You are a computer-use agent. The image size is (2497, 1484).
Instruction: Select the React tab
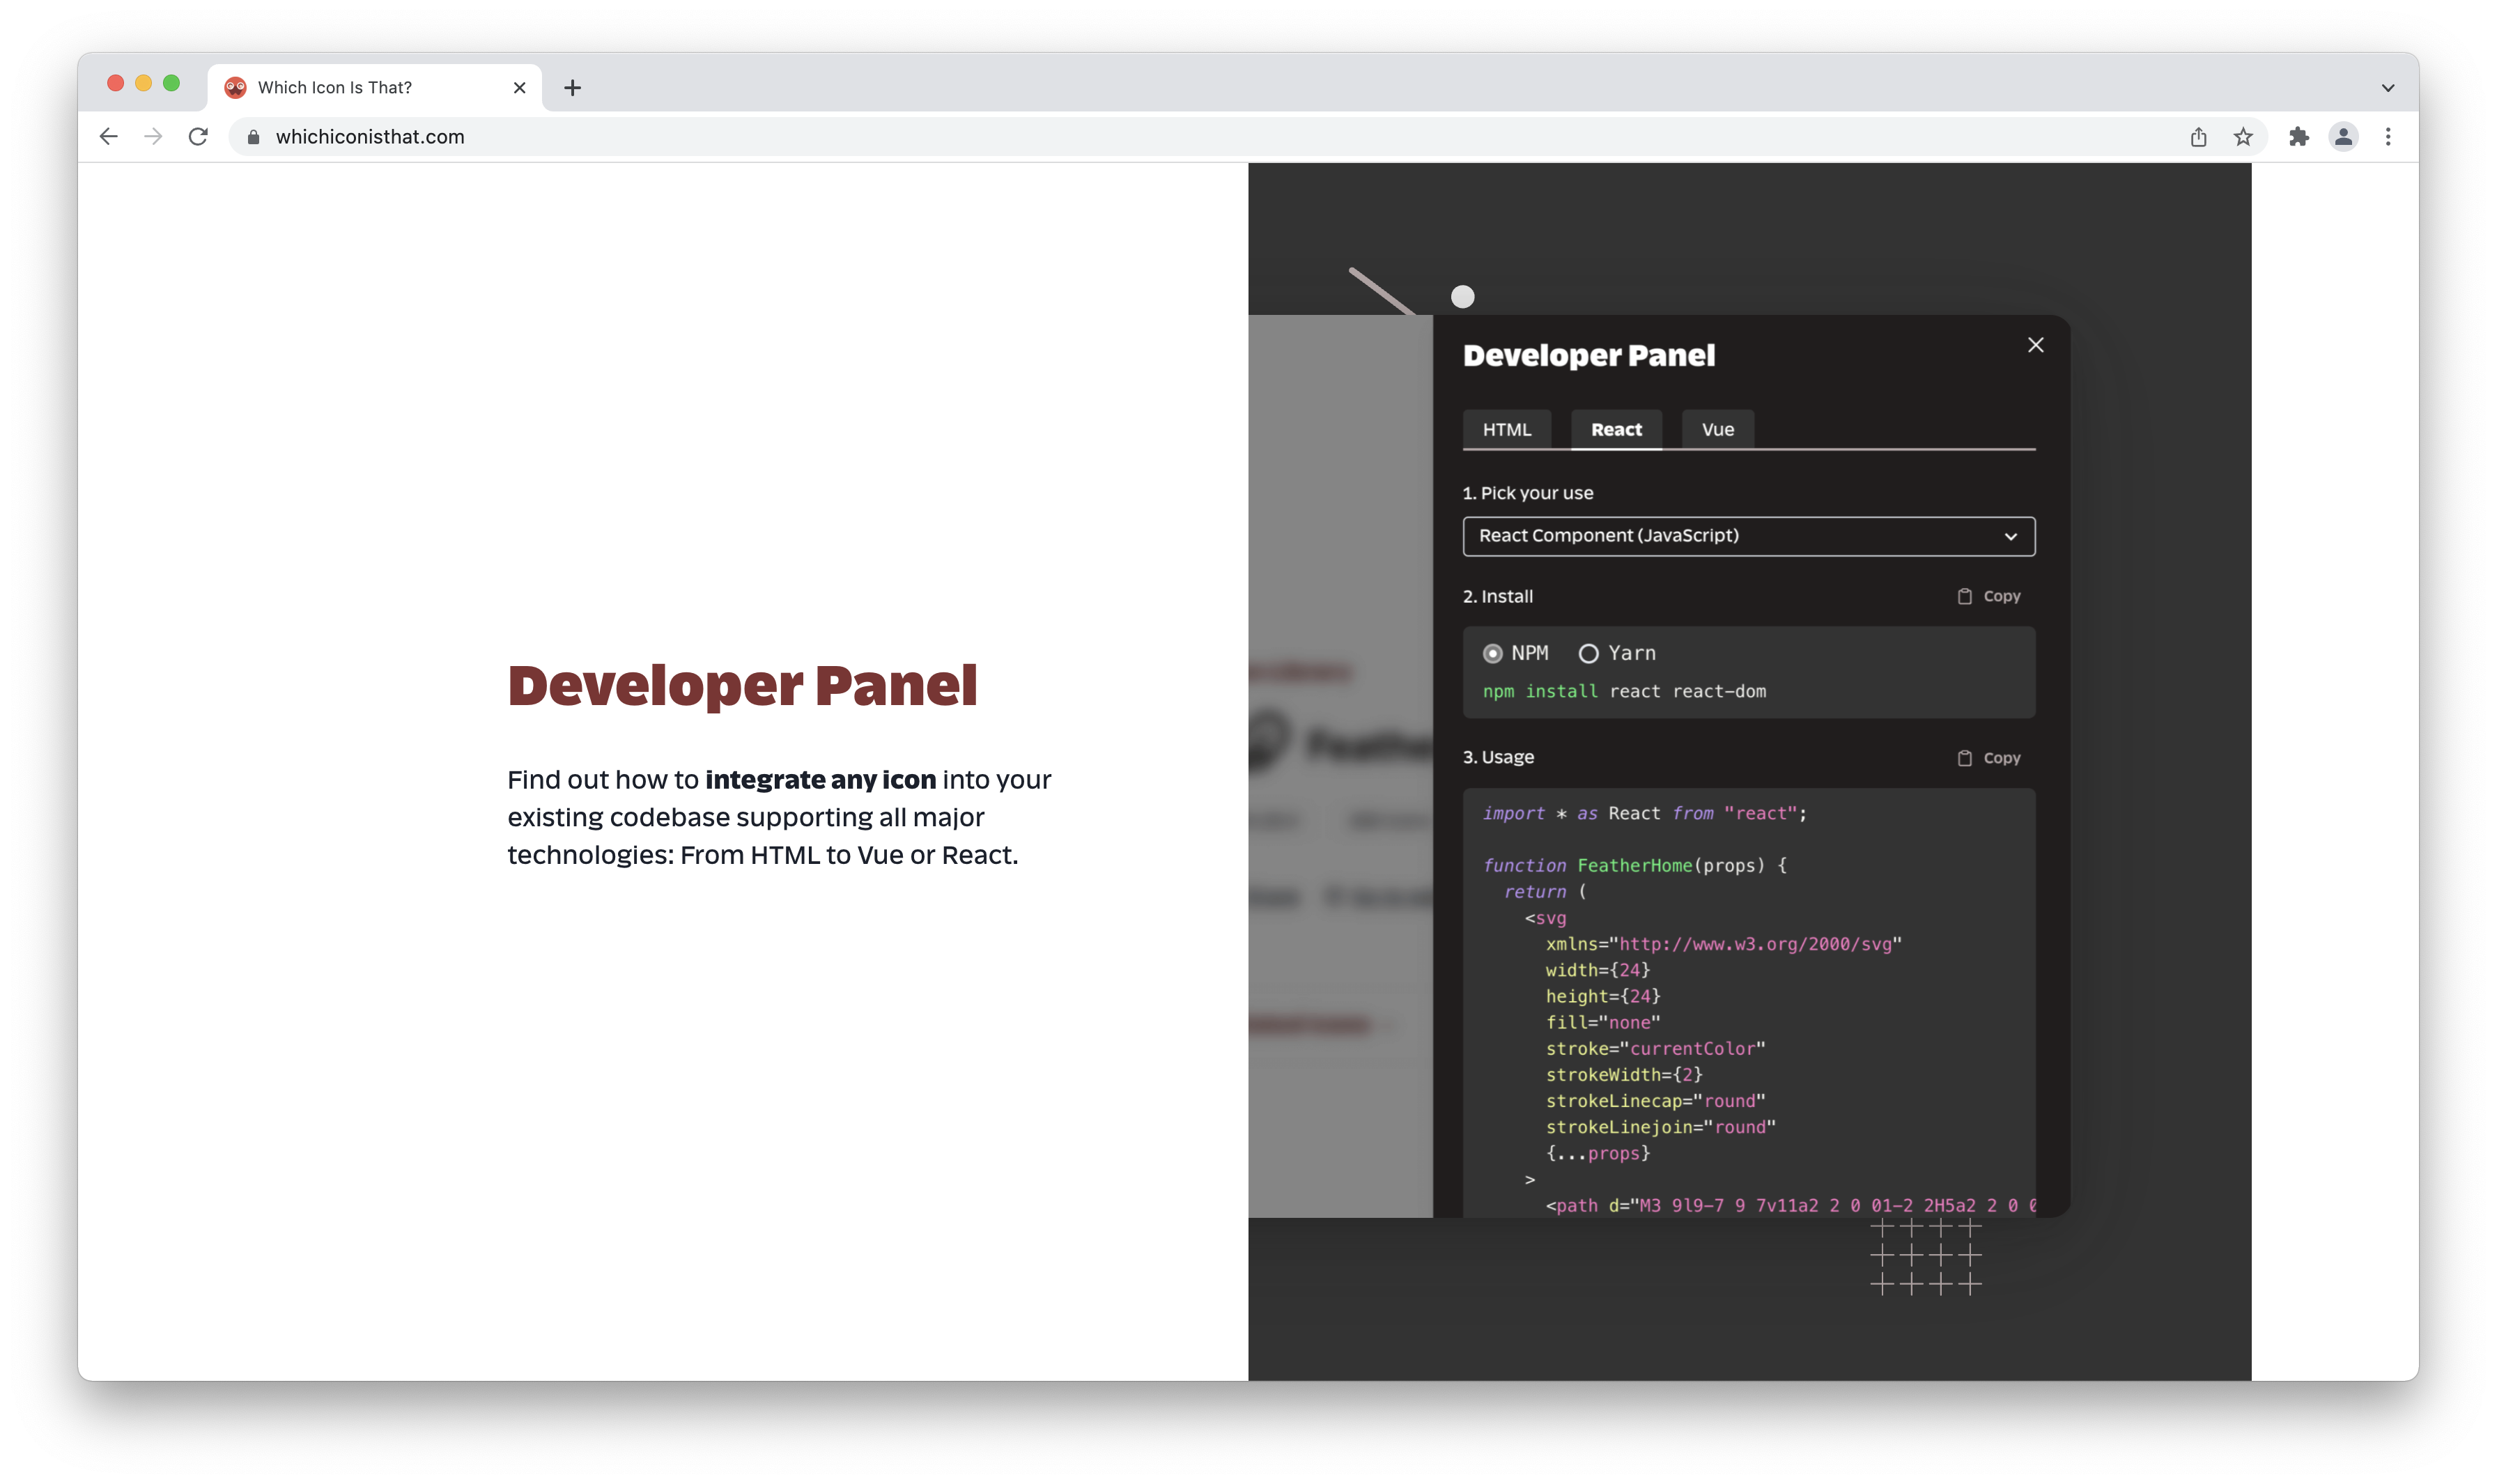(1616, 429)
